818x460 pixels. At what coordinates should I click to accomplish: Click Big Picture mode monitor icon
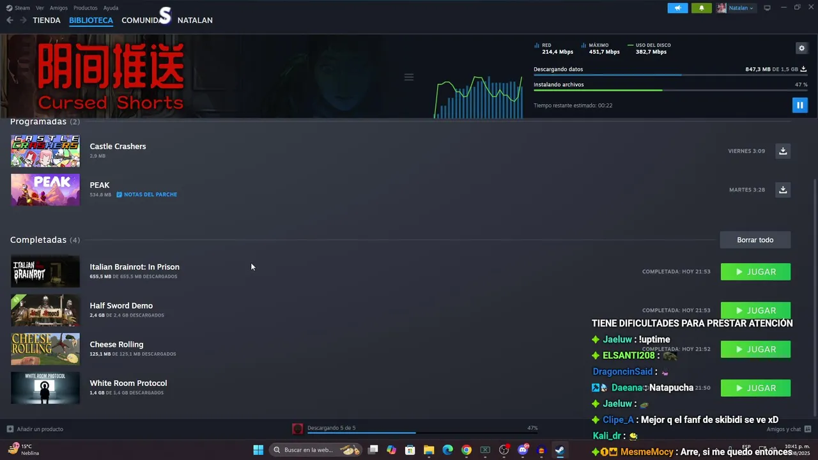(x=767, y=8)
